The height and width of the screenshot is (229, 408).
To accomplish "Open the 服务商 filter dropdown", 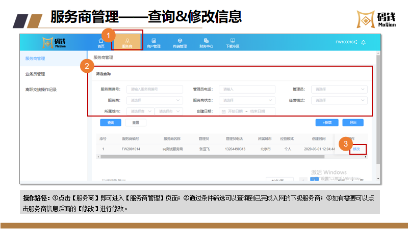I will pyautogui.click(x=154, y=100).
